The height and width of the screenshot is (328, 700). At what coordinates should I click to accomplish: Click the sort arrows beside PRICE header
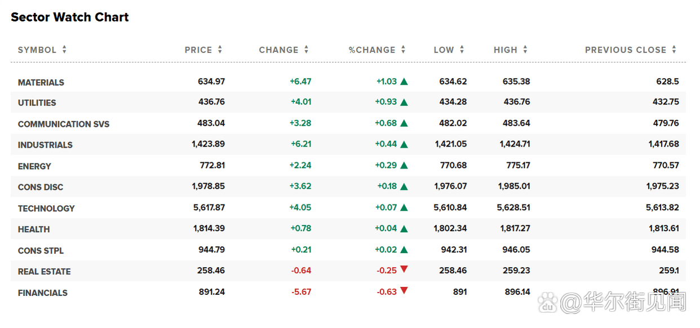coord(220,50)
